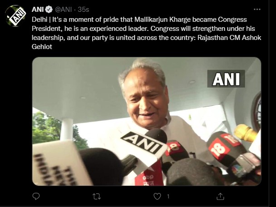
Task: Click the yellow microphone at the video edge
Action: point(245,133)
